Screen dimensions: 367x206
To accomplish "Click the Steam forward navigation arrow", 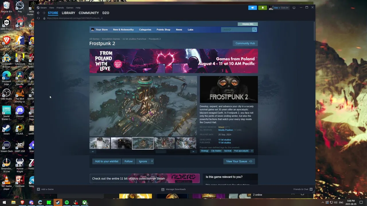I will click(x=44, y=13).
